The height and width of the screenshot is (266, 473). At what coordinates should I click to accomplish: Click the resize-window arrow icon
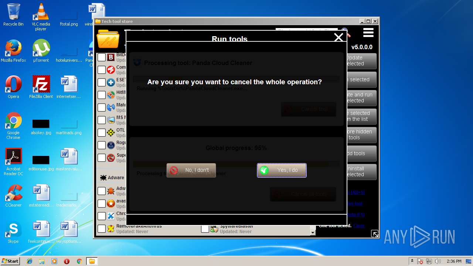375,233
